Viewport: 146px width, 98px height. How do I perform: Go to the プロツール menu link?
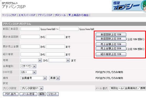tap(60, 15)
